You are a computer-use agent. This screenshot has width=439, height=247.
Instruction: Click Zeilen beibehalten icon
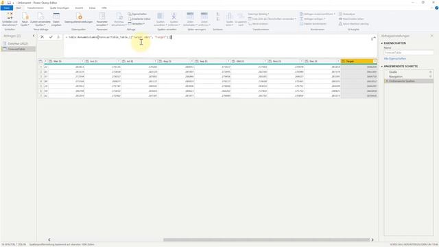tap(190, 16)
